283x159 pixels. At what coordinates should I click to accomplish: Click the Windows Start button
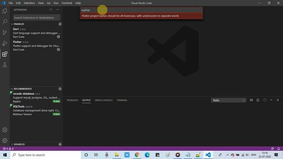click(x=5, y=155)
